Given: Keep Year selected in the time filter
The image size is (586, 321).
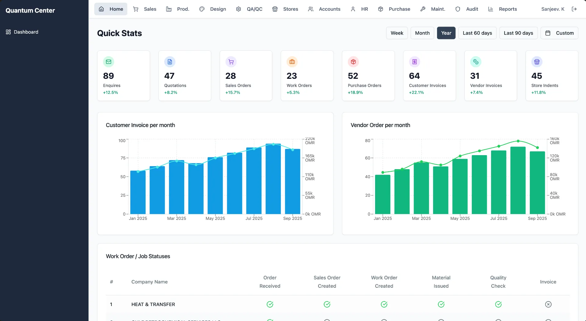Looking at the screenshot, I should (446, 33).
